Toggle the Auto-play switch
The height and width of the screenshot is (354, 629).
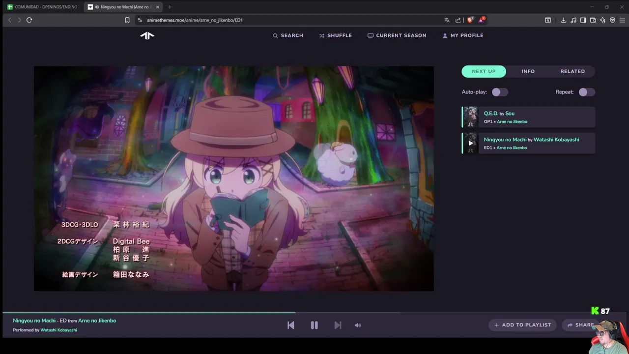(500, 92)
